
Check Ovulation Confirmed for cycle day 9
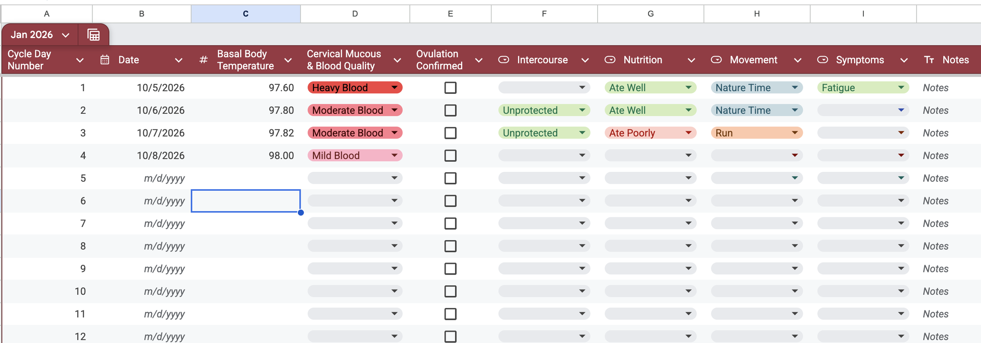point(450,269)
